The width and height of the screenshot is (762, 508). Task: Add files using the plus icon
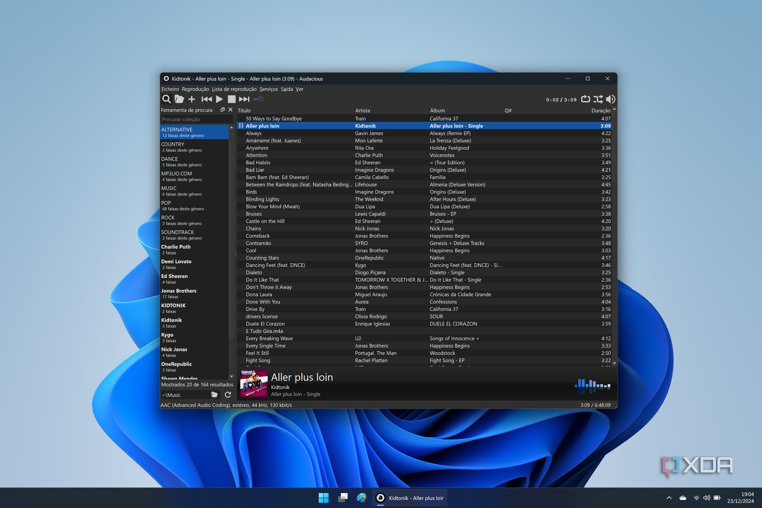point(192,99)
